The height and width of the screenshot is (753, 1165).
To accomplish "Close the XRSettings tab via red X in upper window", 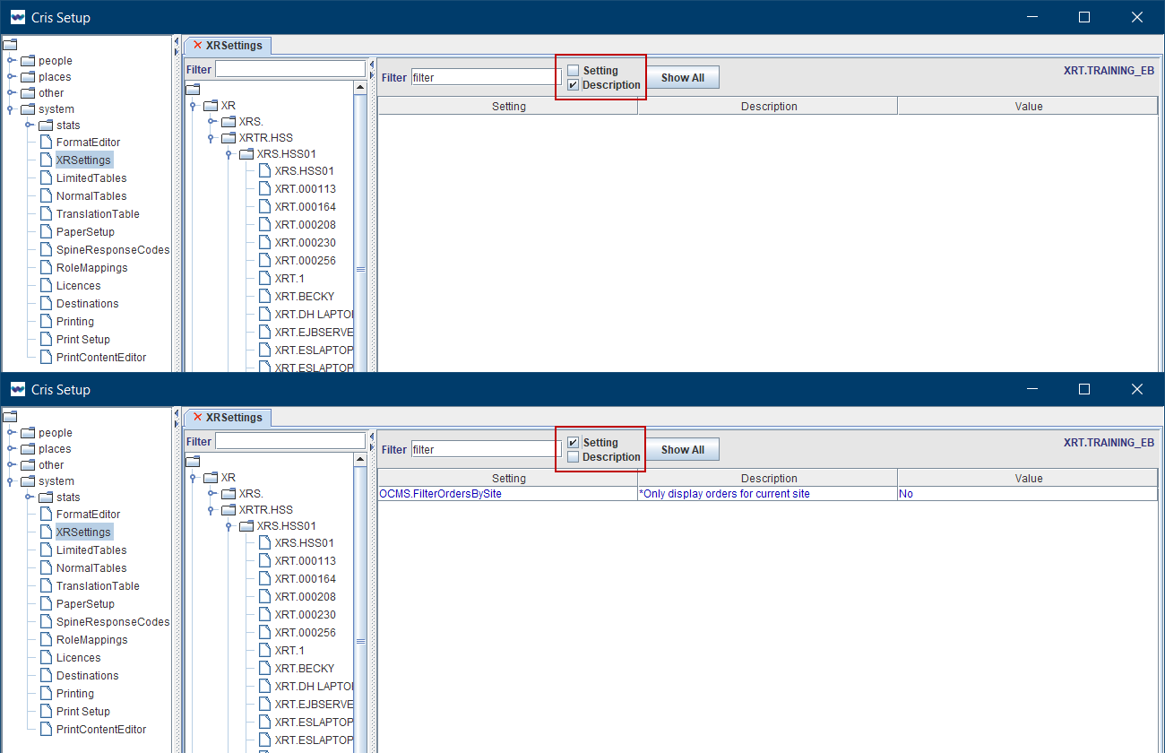I will pyautogui.click(x=197, y=45).
